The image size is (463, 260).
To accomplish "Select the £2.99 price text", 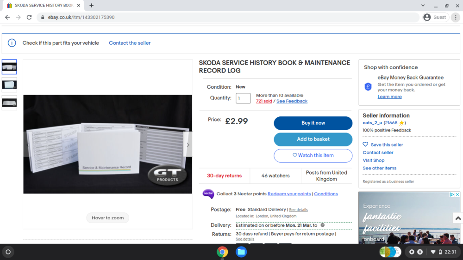I will point(237,121).
